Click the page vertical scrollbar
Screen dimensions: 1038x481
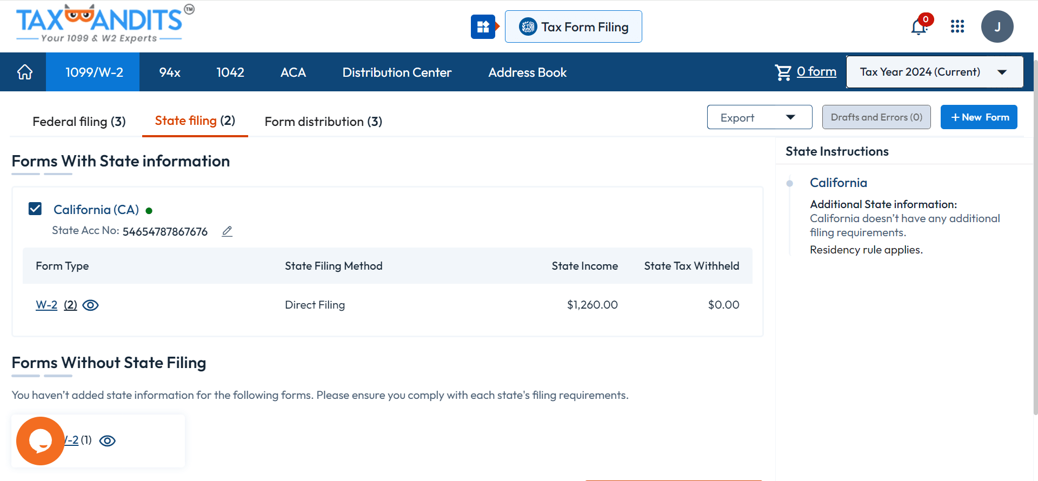[1035, 238]
